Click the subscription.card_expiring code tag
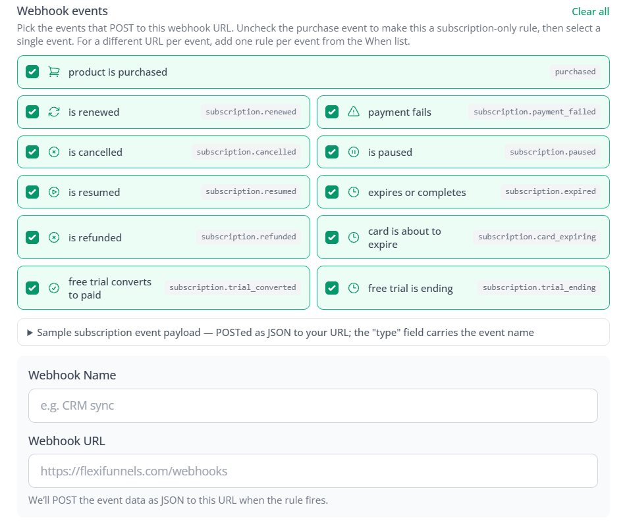 click(537, 237)
